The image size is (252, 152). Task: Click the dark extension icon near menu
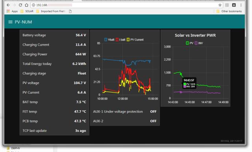point(234,5)
